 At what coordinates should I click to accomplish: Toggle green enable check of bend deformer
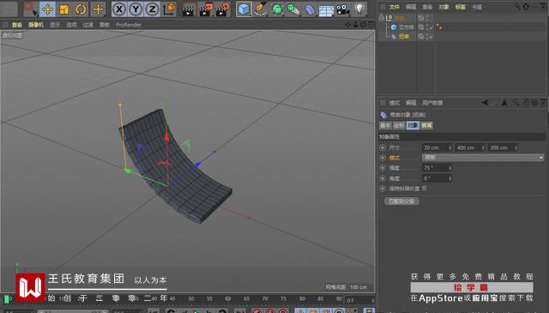click(x=431, y=37)
